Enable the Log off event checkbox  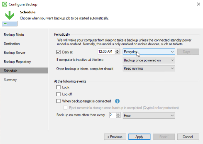58,94
